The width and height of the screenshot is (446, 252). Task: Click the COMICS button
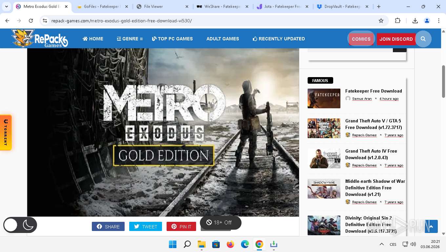(361, 39)
